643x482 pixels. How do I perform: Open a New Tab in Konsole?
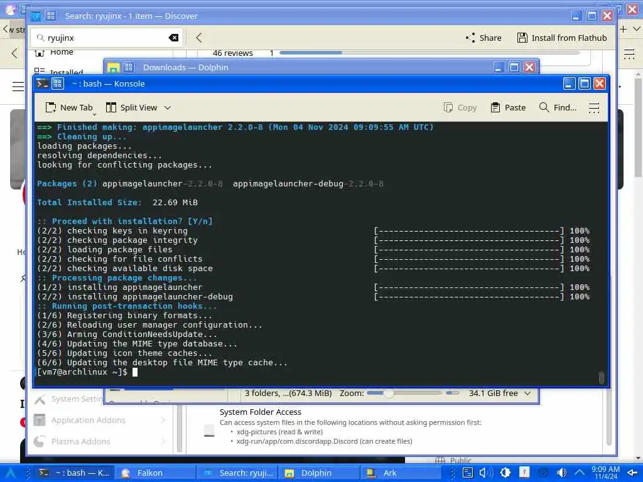[x=69, y=108]
